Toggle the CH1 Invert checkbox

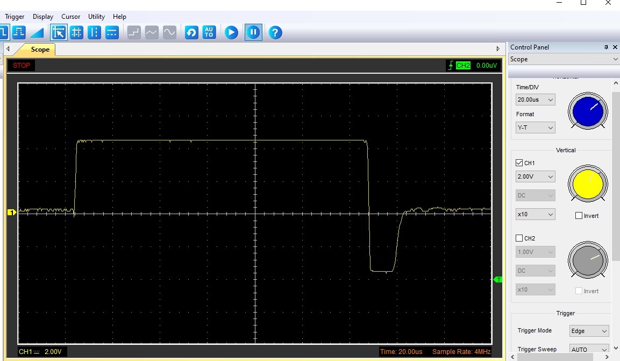point(579,216)
